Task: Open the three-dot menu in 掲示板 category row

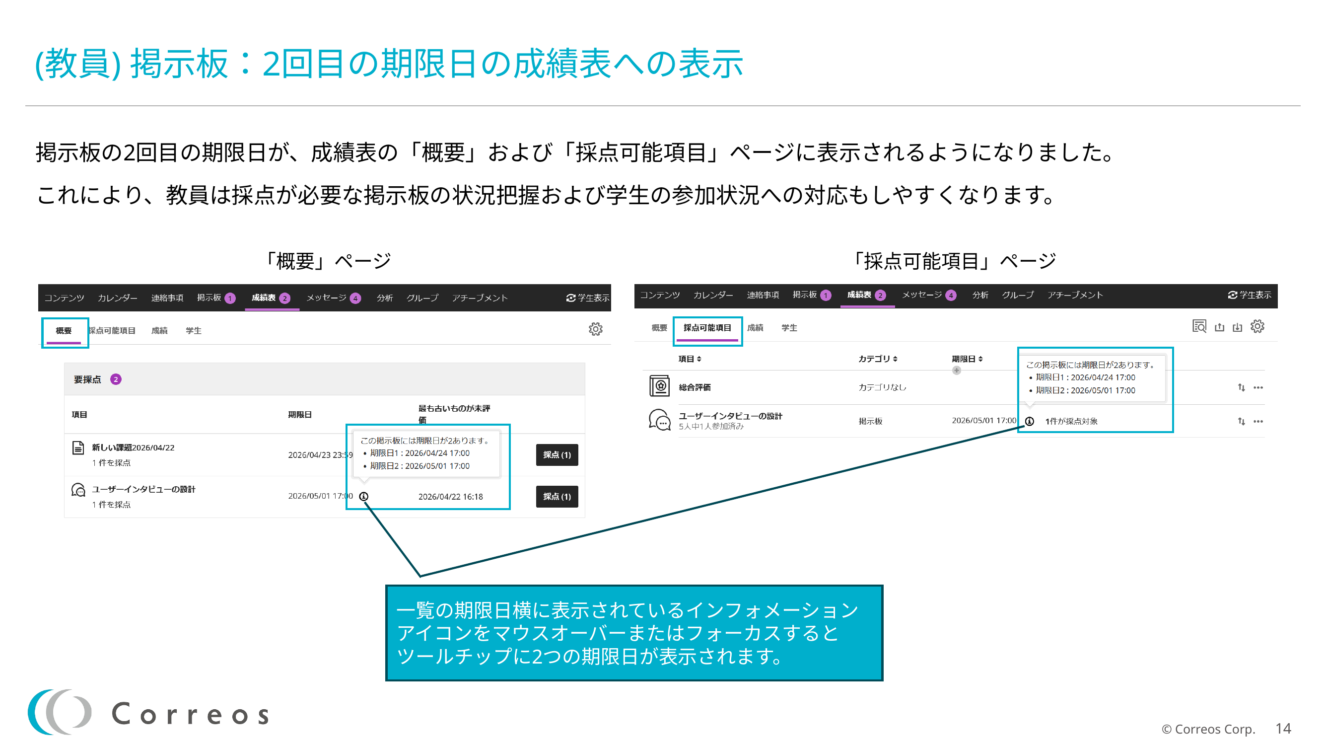Action: (1258, 421)
